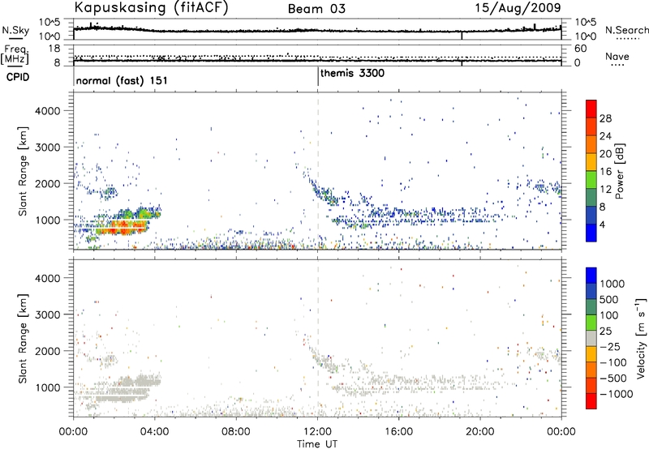Click the 'Freq. [MHz]' axis label
Image resolution: width=649 pixels, height=449 pixels.
click(15, 54)
